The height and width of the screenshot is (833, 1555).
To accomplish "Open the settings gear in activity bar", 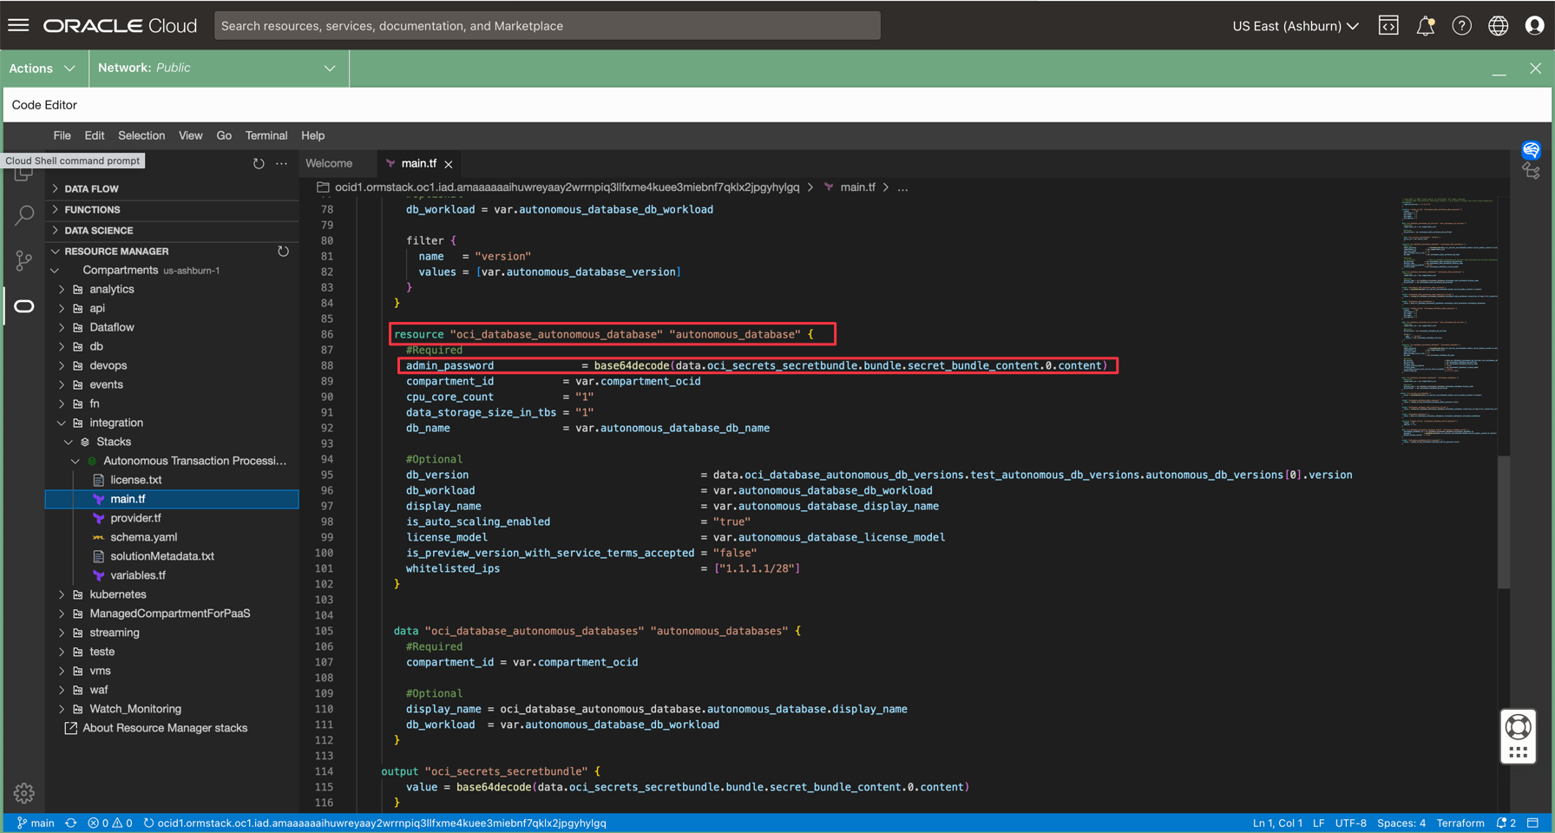I will point(24,792).
